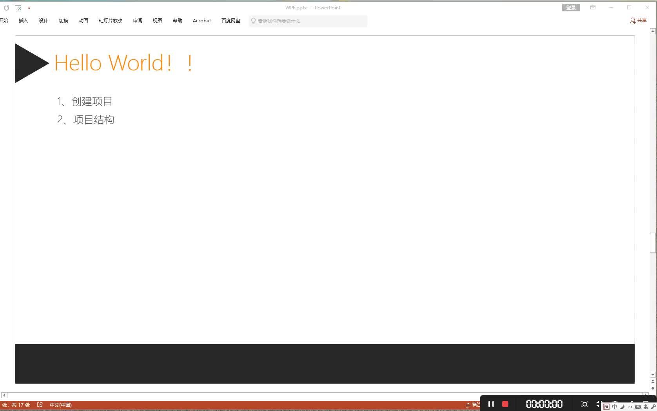Click the Redo icon in the quick access toolbar
The width and height of the screenshot is (657, 411).
coord(6,8)
